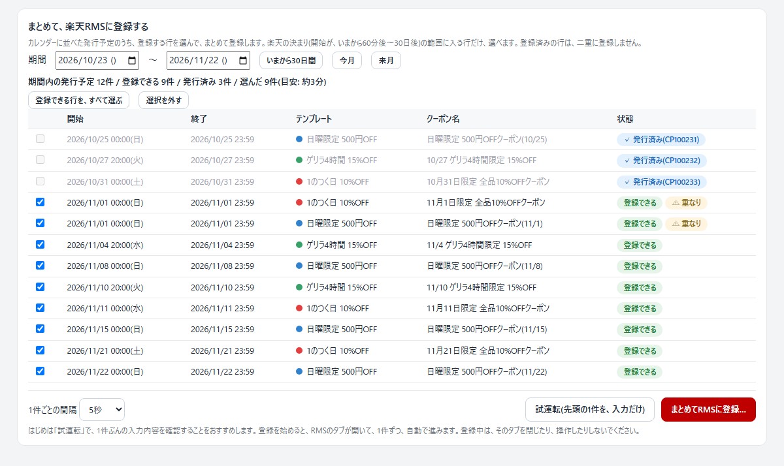Viewport: 784px width, 466px height.
Task: Click end cell 2026/11/21 23:59
Action: [222, 351]
